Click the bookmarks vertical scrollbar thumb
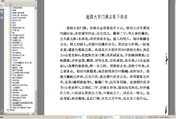The image size is (176, 119). [35, 100]
